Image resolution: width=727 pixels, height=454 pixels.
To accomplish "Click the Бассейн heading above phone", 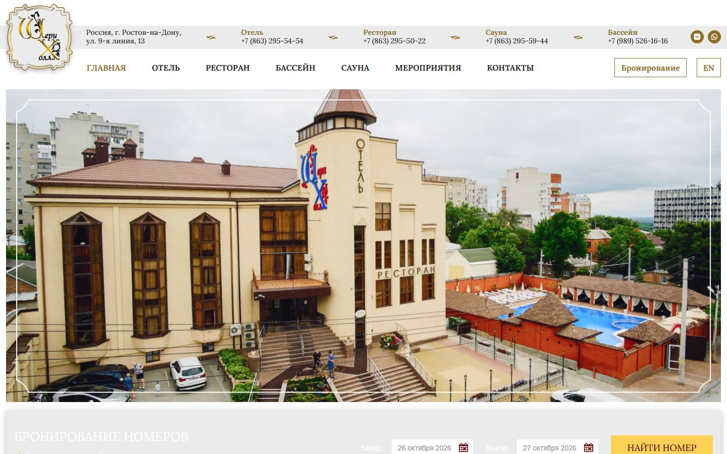I will point(622,32).
